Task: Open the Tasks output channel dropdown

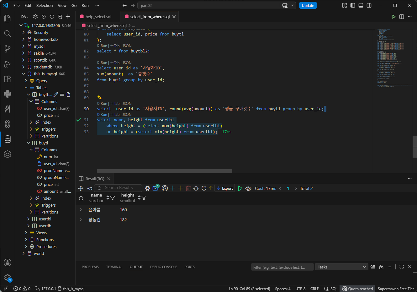Action: 341,267
